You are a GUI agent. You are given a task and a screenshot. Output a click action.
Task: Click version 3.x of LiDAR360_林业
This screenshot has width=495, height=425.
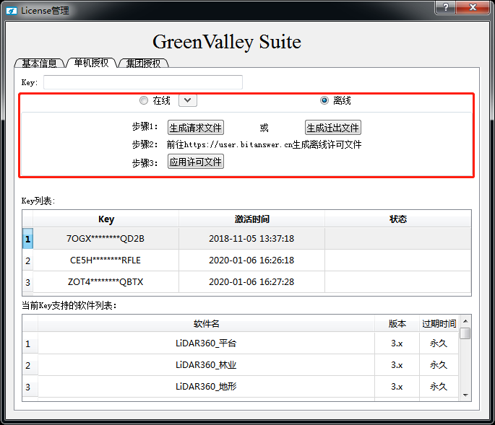[397, 365]
